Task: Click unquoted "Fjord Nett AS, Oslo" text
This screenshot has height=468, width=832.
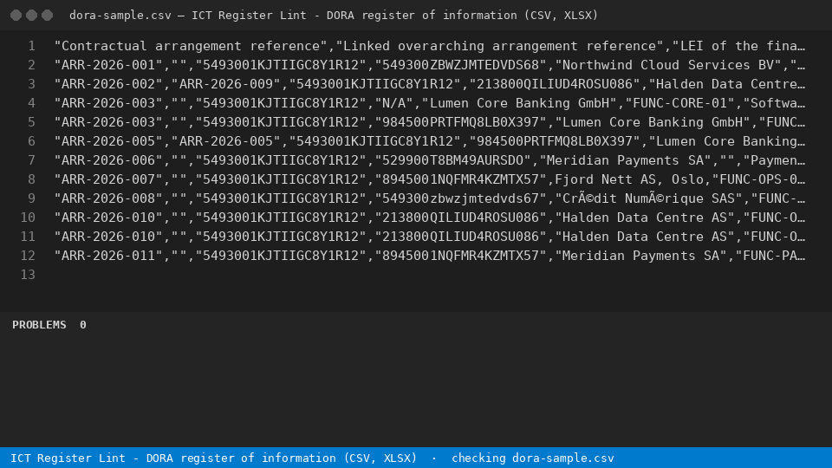Action: click(x=629, y=180)
